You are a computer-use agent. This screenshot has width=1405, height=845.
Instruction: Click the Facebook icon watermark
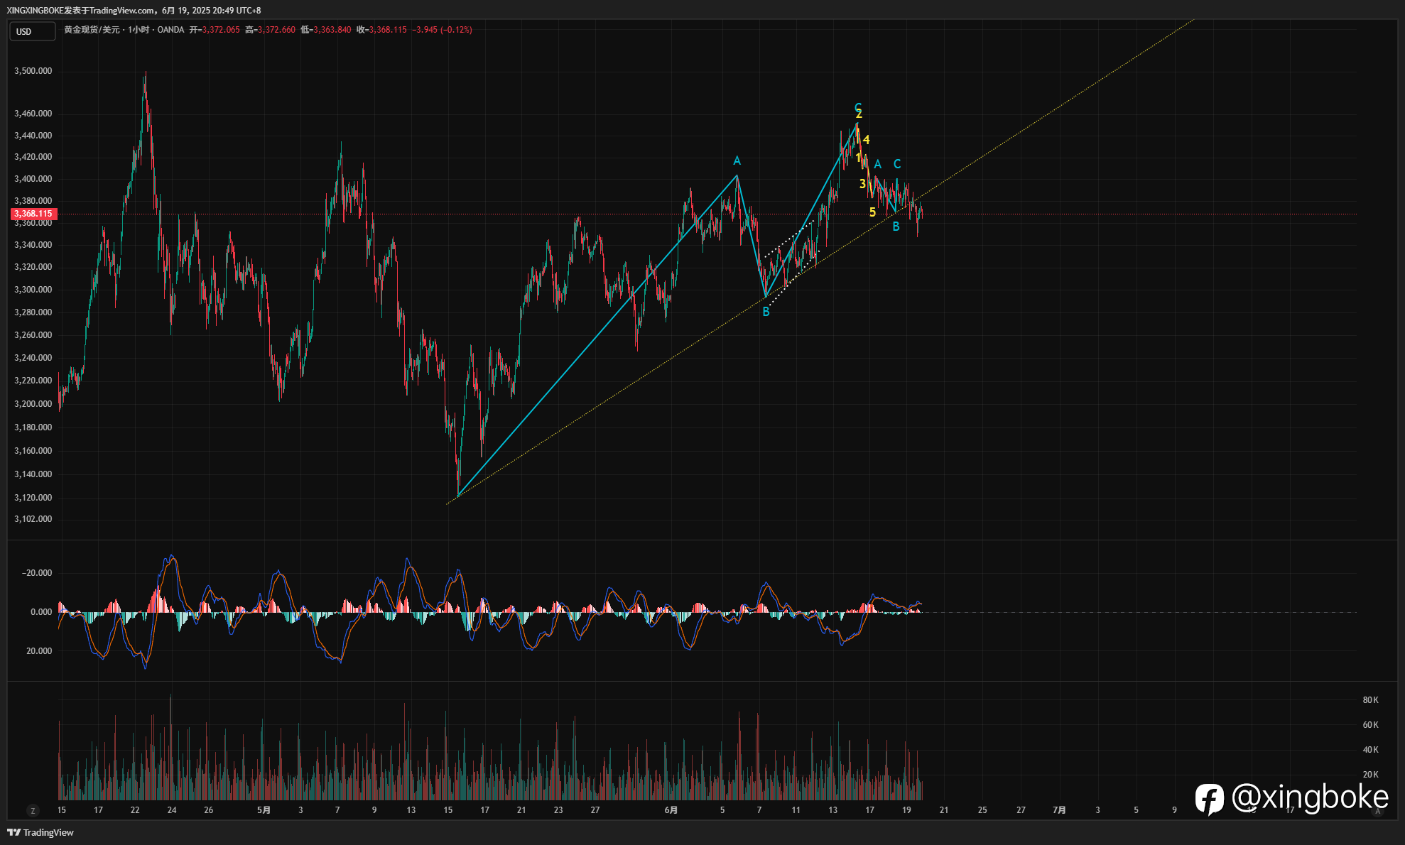(1209, 799)
